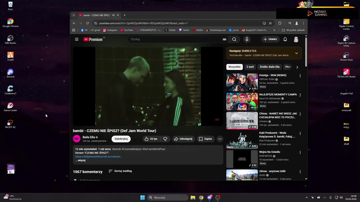This screenshot has height=202, width=360.
Task: Open the Chivas - NAWET NIE WIESZ thumbnail
Action: [x=242, y=121]
